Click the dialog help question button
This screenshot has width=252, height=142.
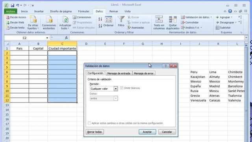click(166, 66)
